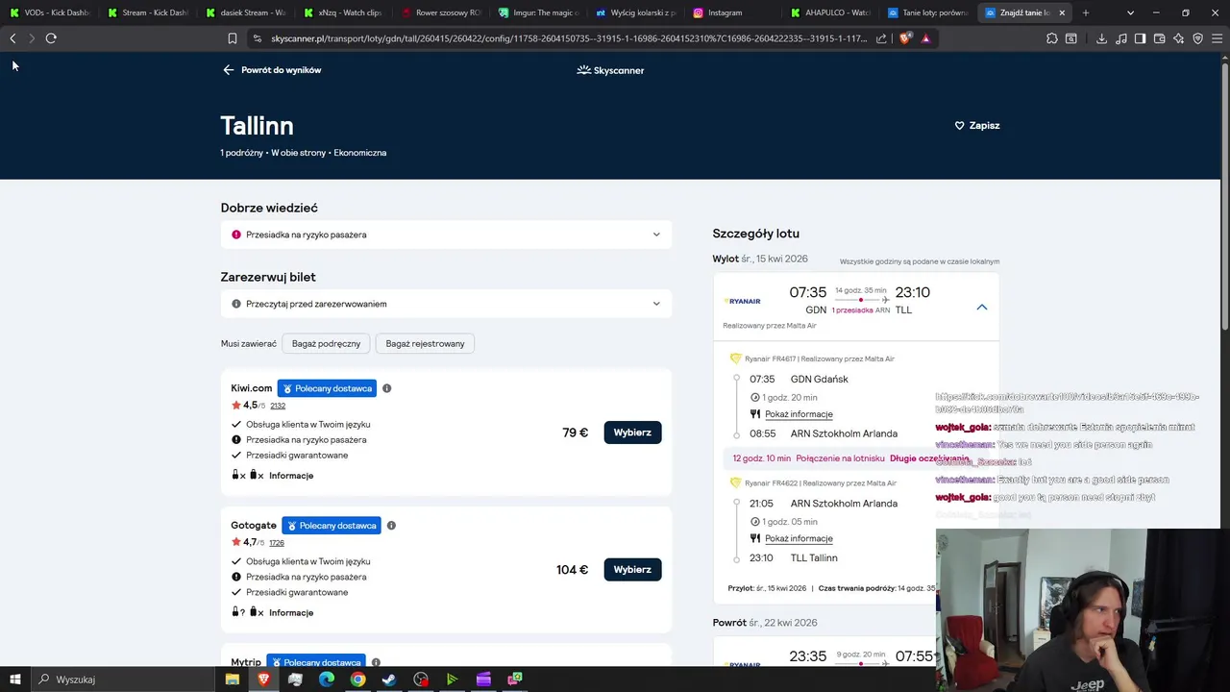Click Kiwi.com Polecany dostawca badge
The image size is (1230, 692).
pos(327,388)
